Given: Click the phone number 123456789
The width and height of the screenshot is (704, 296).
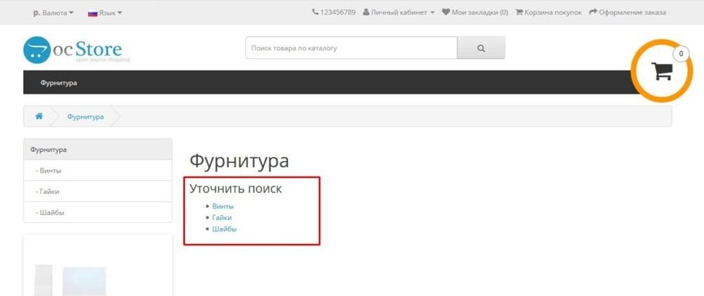Looking at the screenshot, I should pyautogui.click(x=333, y=13).
